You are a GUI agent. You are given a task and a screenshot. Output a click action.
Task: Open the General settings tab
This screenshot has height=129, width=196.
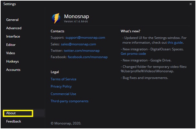[12, 20]
